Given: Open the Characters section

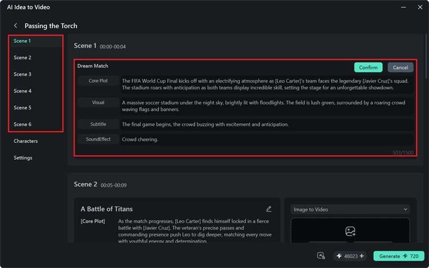Looking at the screenshot, I should coord(26,141).
